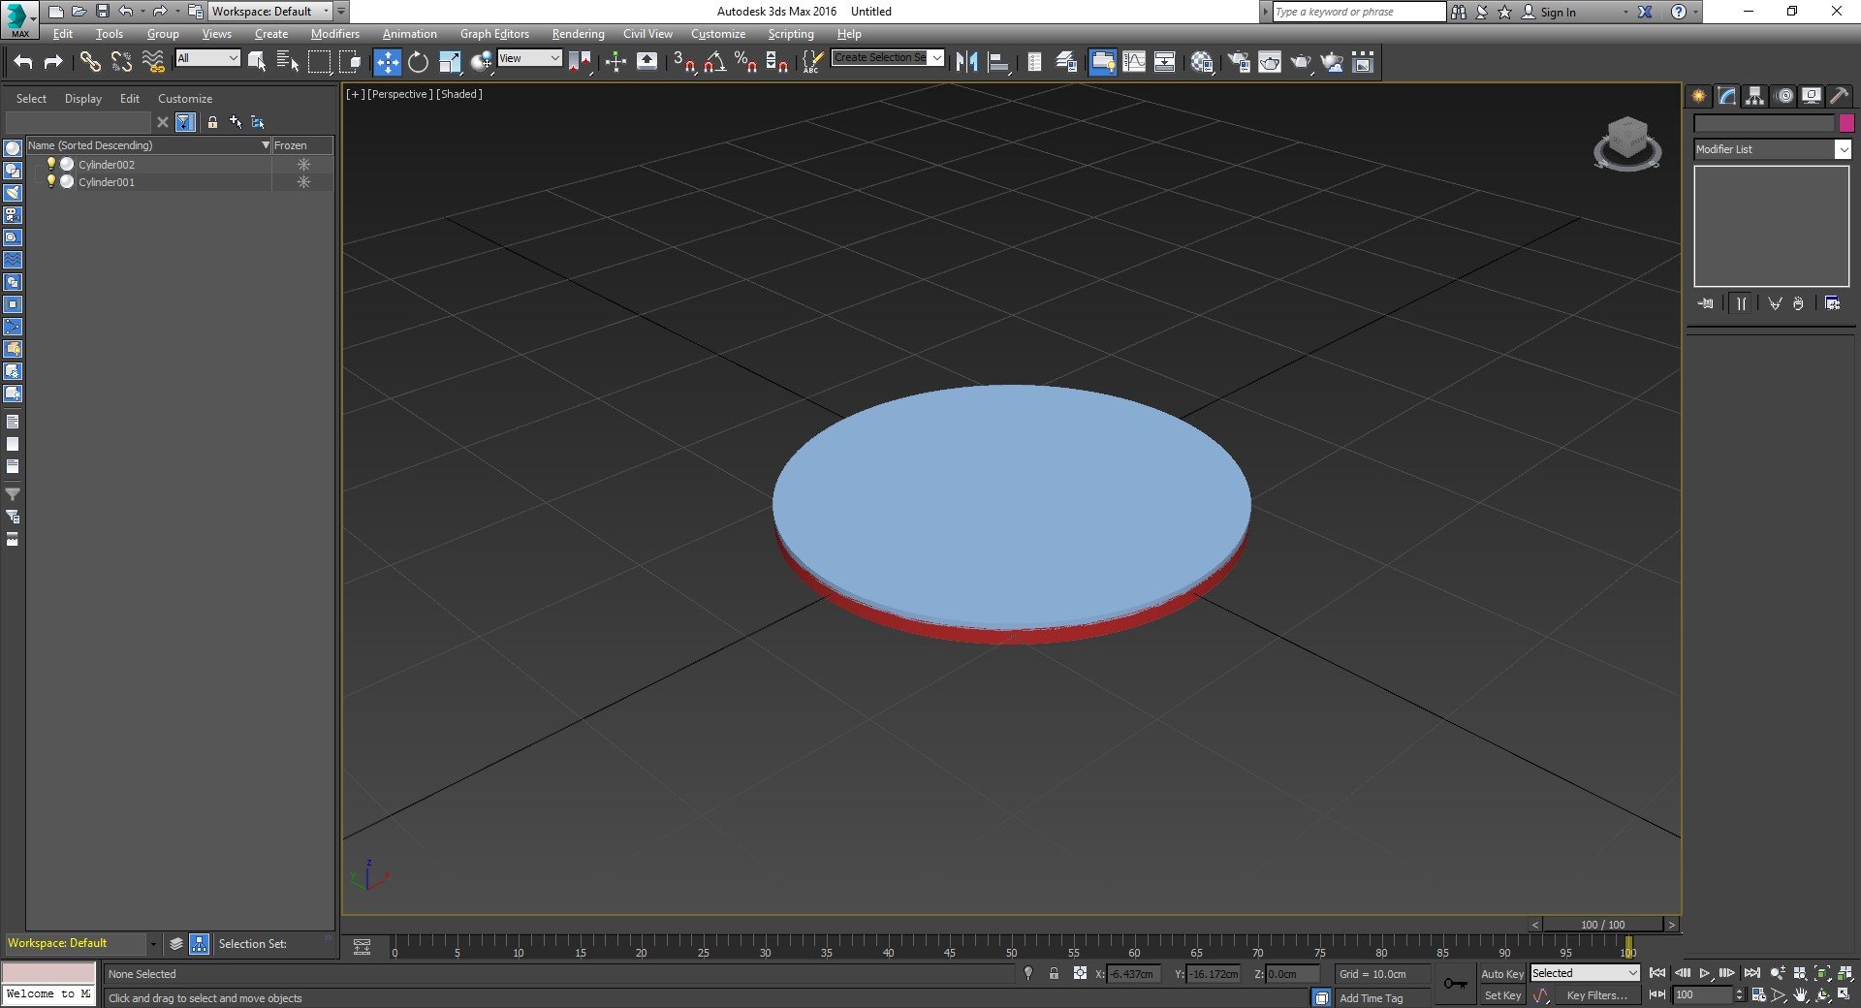1861x1008 pixels.
Task: Choose Rectangular Selection Region tool
Action: pos(319,62)
